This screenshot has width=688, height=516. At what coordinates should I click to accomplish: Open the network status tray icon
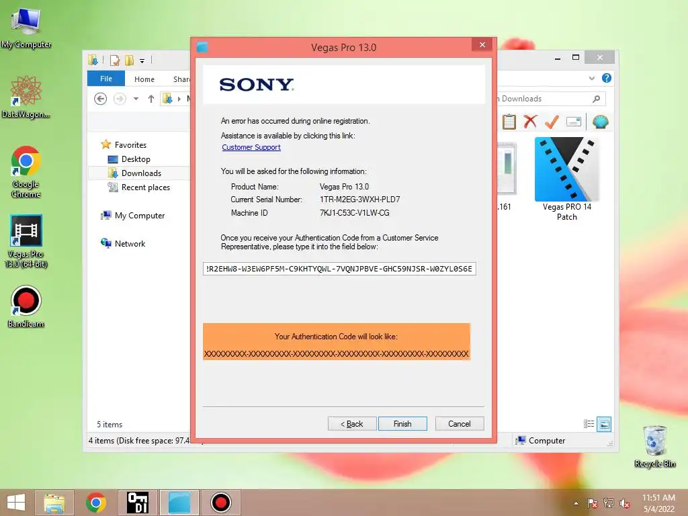coord(609,503)
